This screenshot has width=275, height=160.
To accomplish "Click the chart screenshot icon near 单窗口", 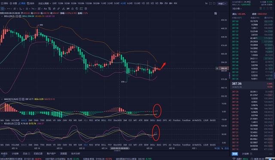I will 214,3.
